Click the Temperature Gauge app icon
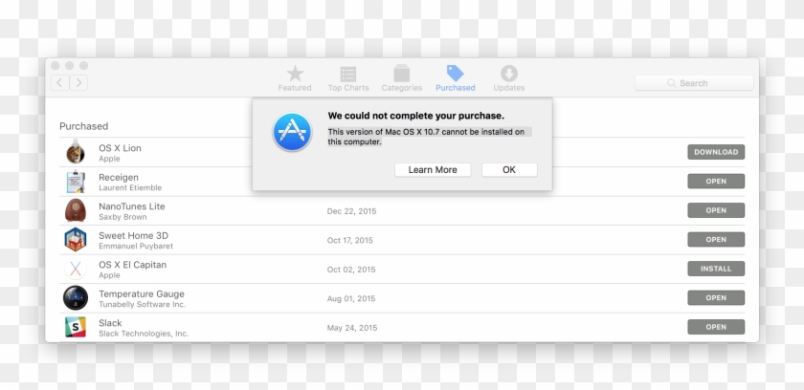The image size is (804, 390). [x=75, y=298]
